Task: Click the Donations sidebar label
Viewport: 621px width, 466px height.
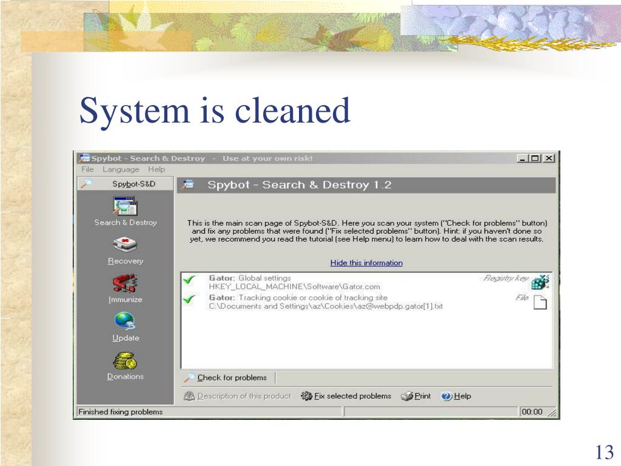Action: 126,376
